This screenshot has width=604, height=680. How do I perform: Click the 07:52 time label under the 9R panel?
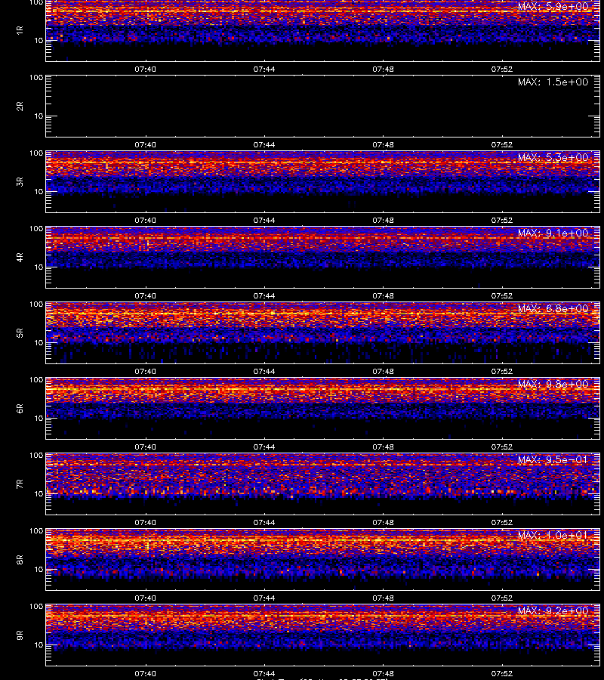[502, 673]
